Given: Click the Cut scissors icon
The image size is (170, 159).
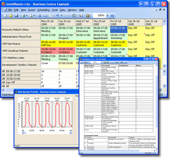Looking at the screenshot, I should [x=40, y=16].
